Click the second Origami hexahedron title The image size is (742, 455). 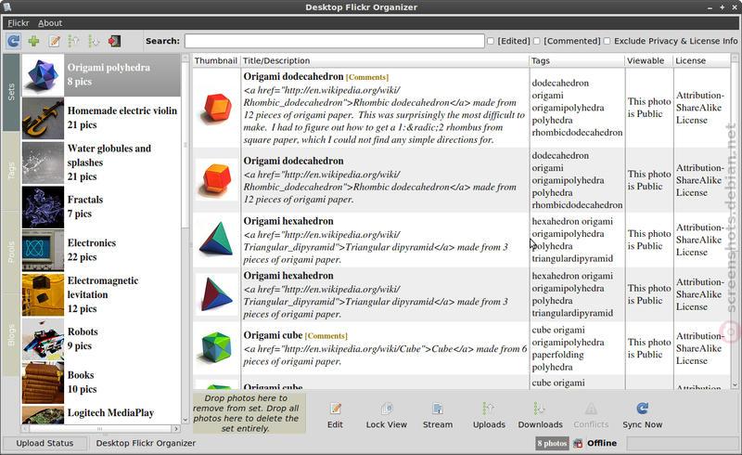[288, 276]
